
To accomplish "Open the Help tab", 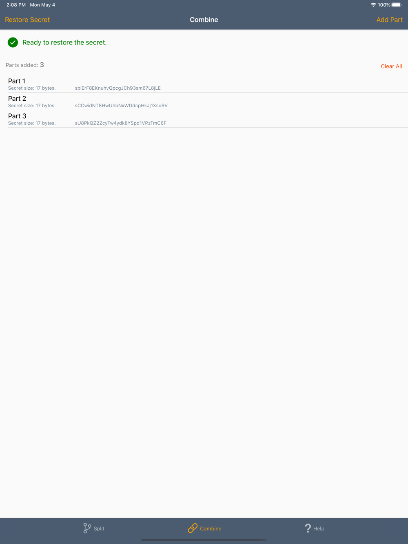I will point(315,528).
